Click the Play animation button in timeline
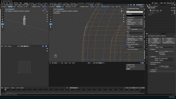 74,88
